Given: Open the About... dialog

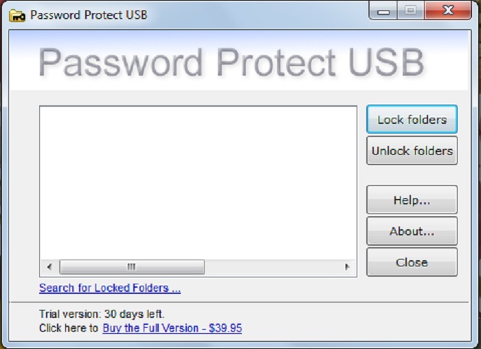Looking at the screenshot, I should [412, 231].
